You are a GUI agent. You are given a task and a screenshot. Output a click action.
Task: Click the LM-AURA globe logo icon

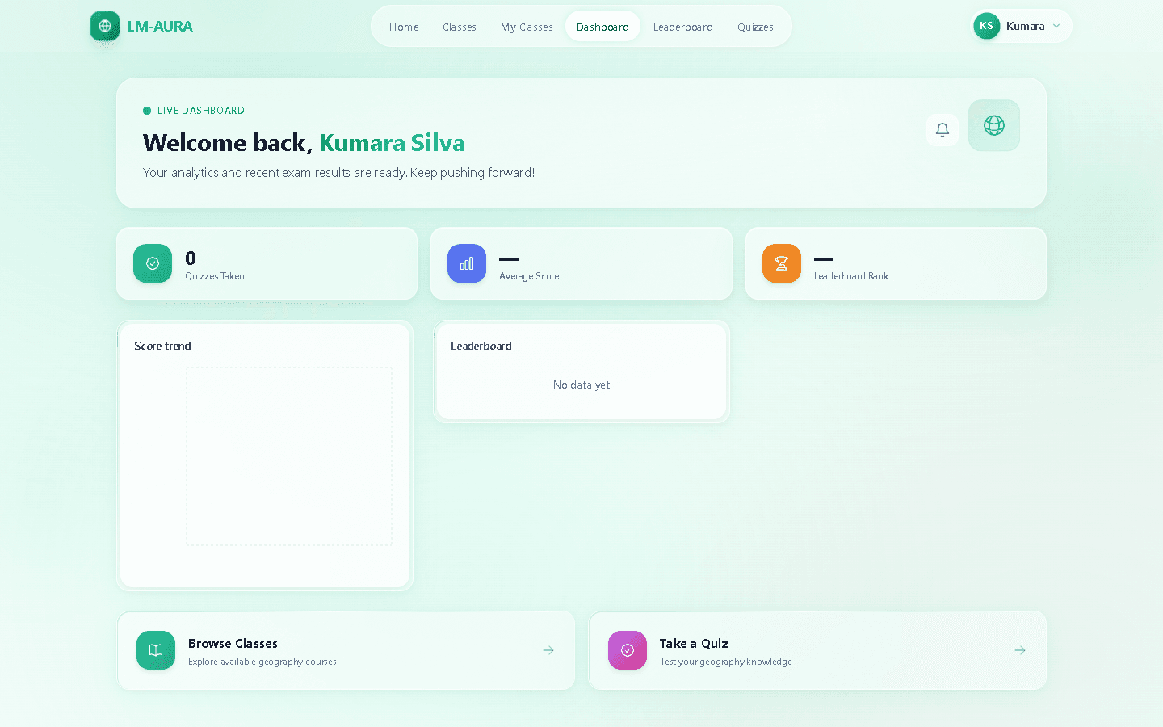105,26
